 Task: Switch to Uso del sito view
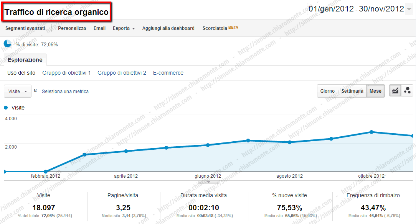[21, 73]
